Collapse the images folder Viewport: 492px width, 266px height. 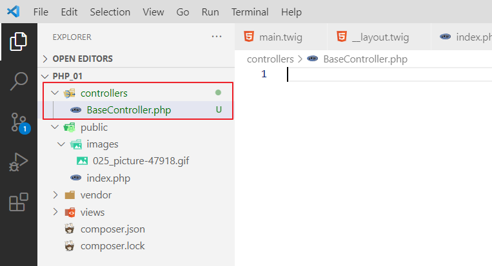(62, 144)
